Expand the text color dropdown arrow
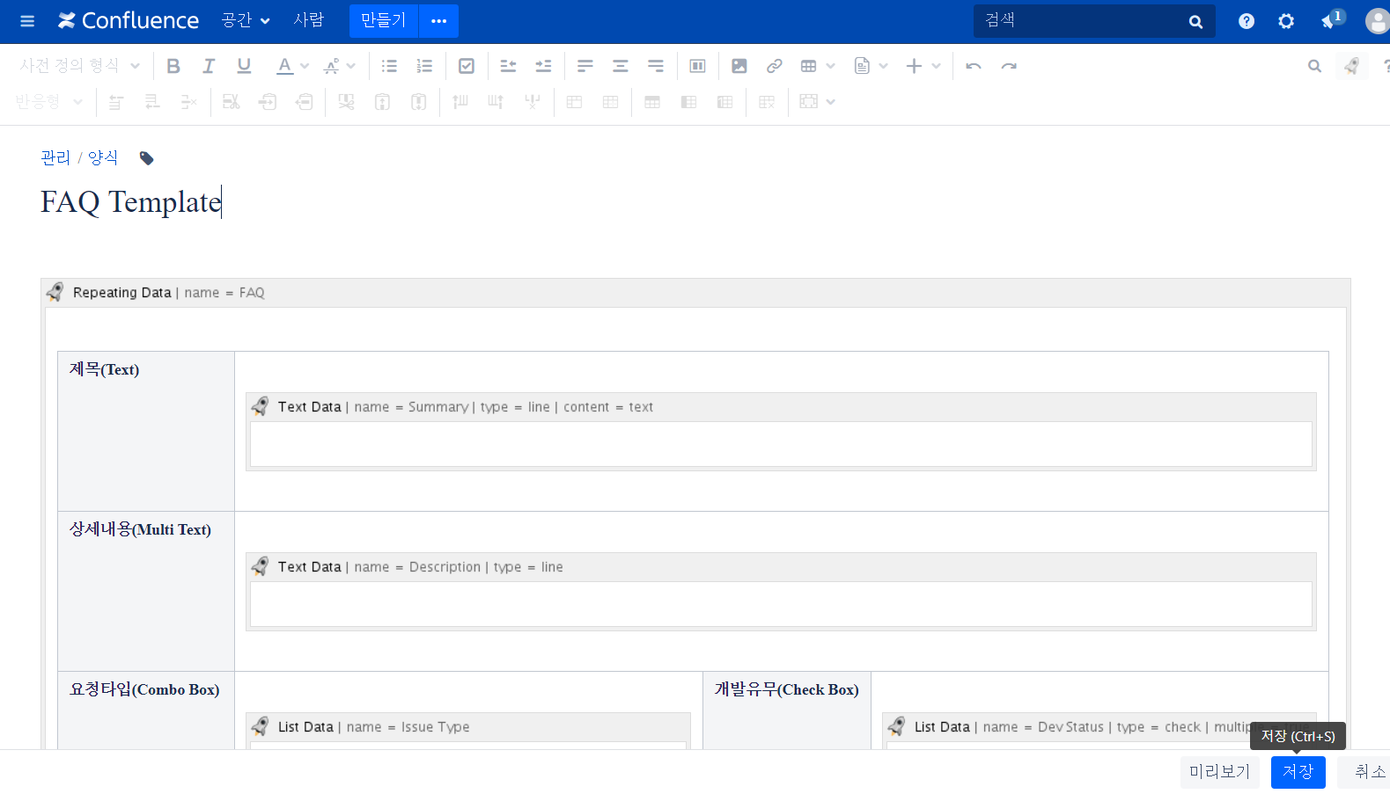 pos(305,66)
